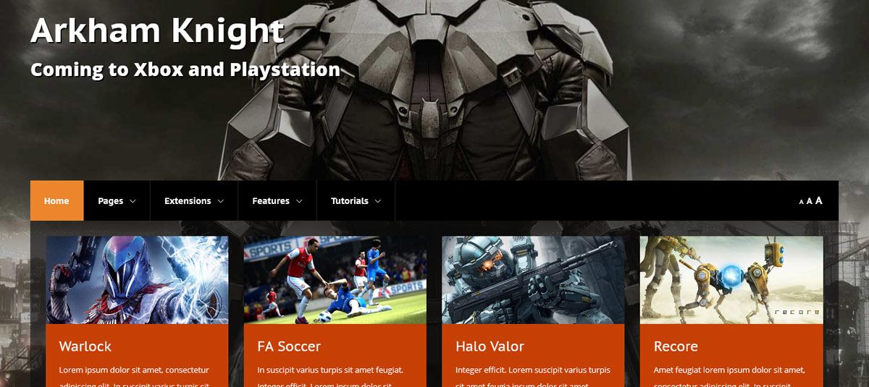The height and width of the screenshot is (387, 869).
Task: Expand the Extensions dropdown chevron
Action: pyautogui.click(x=220, y=201)
